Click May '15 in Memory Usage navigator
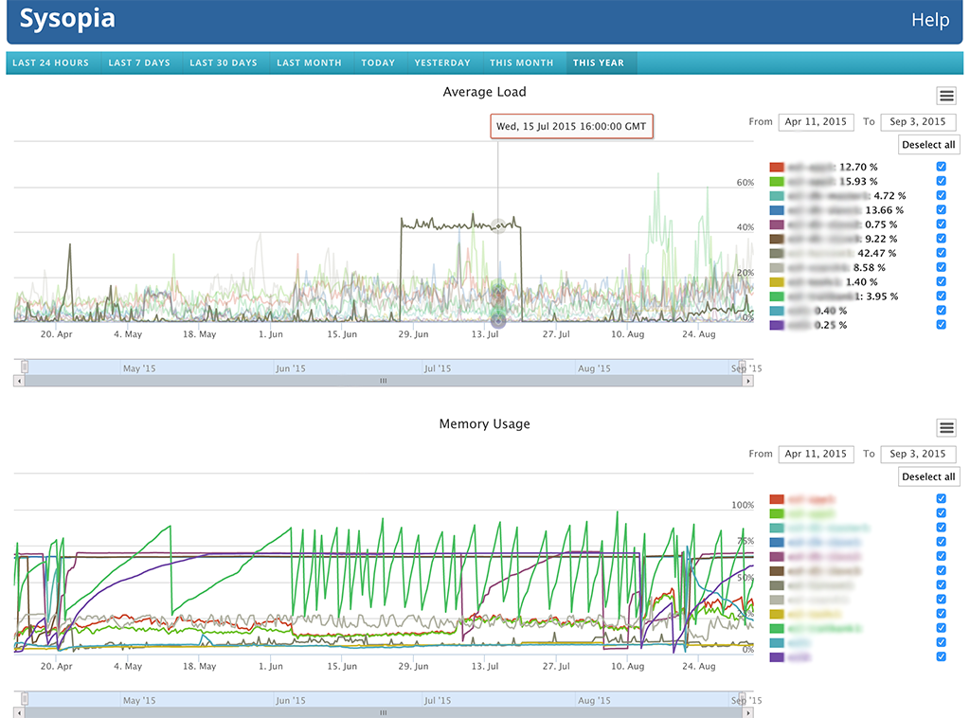The image size is (970, 718). pyautogui.click(x=139, y=701)
